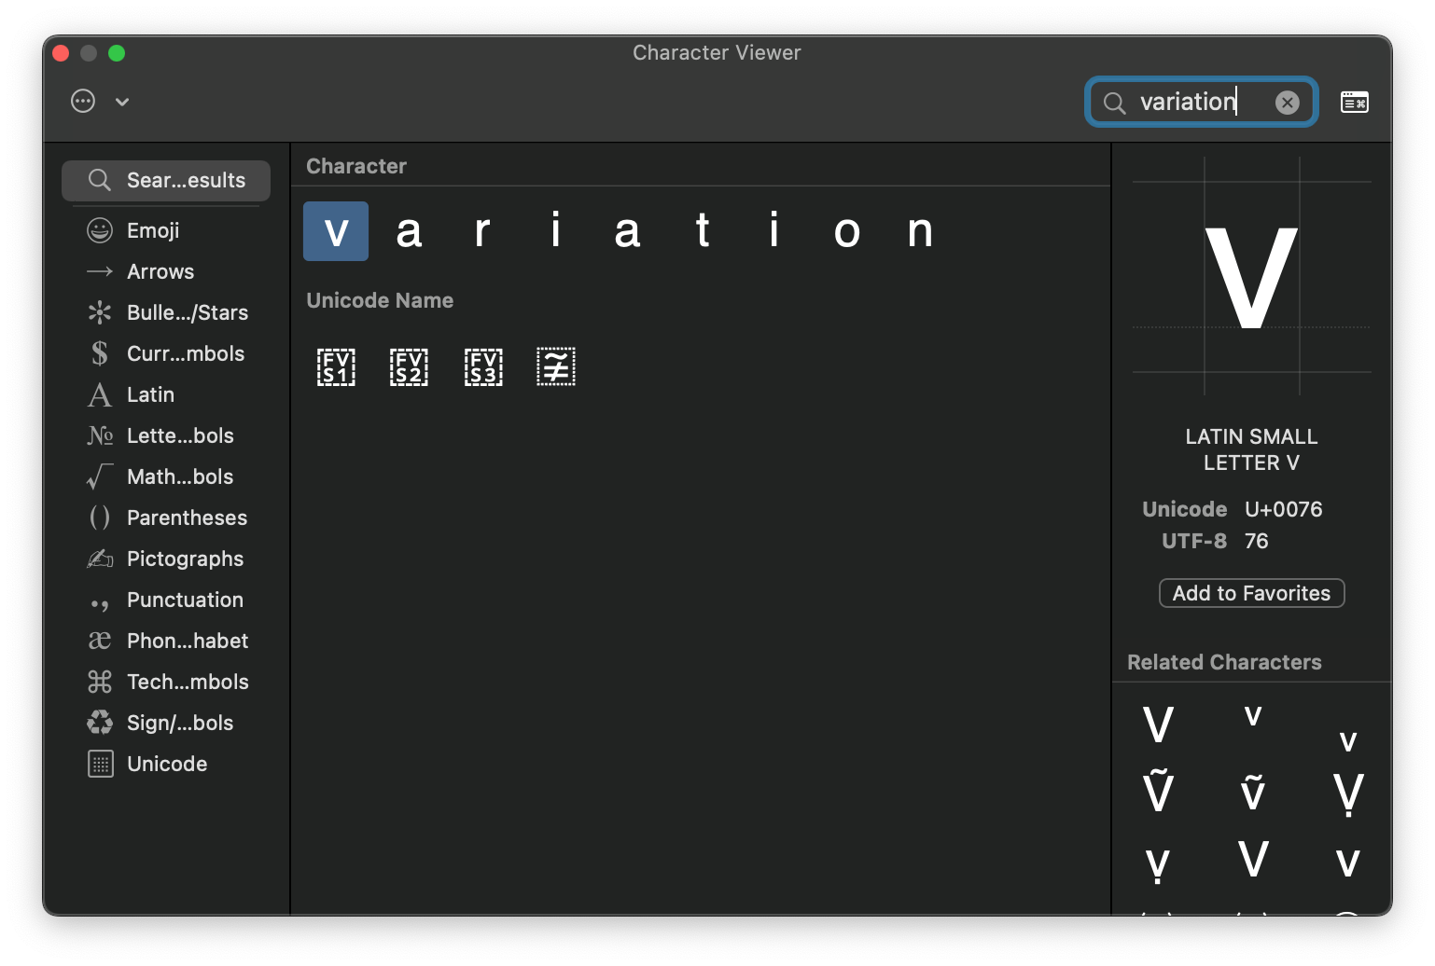Clear the variation search text
1435x966 pixels.
pos(1288,103)
